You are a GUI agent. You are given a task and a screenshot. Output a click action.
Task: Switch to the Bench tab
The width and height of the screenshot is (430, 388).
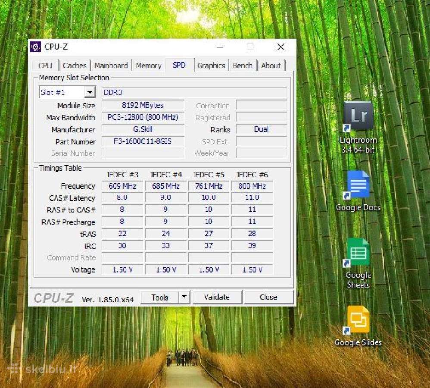tap(243, 66)
